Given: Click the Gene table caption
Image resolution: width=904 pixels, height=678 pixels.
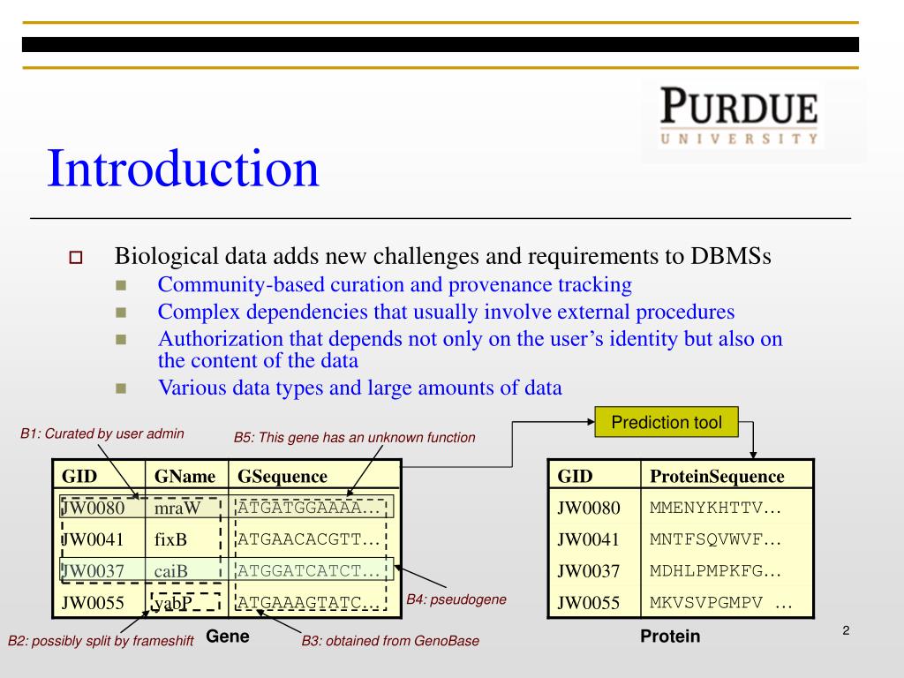Looking at the screenshot, I should 228,637.
